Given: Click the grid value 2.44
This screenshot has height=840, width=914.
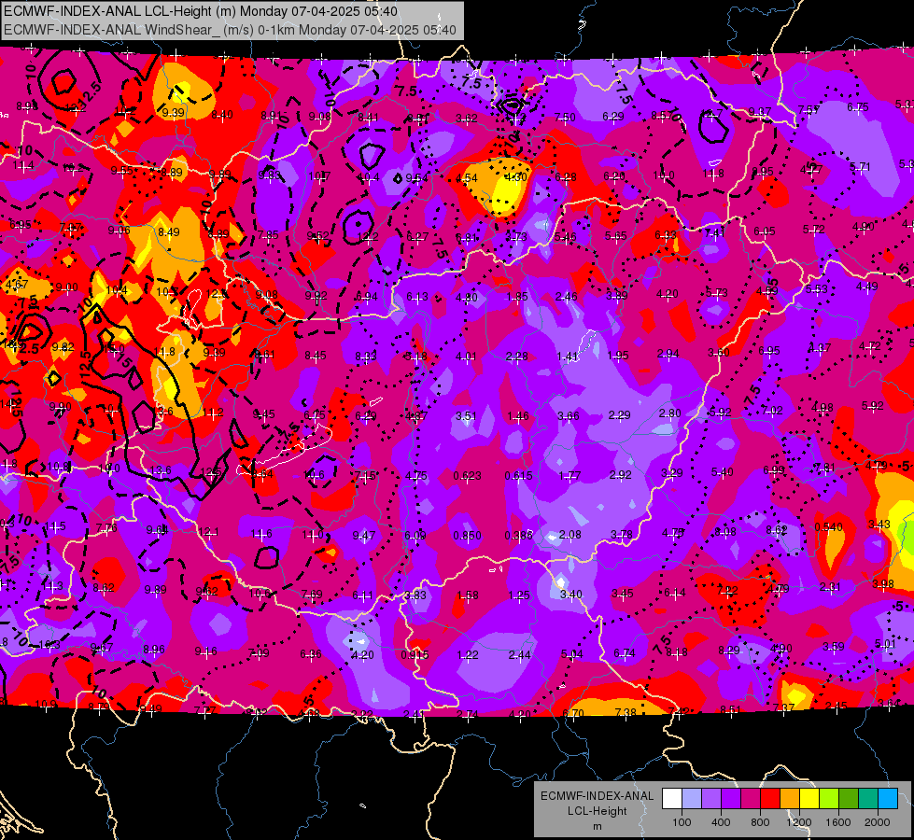Looking at the screenshot, I should coord(519,655).
